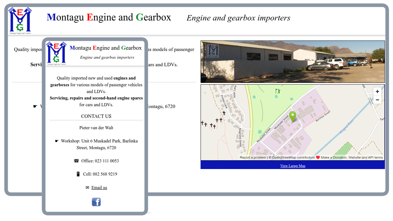Open Website and API terms link
This screenshot has width=393, height=221.
[366, 157]
